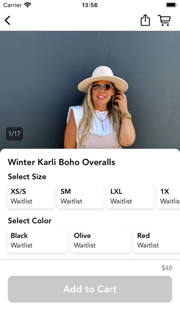This screenshot has height=320, width=180.
Task: Pick the Olive color option
Action: click(x=101, y=240)
